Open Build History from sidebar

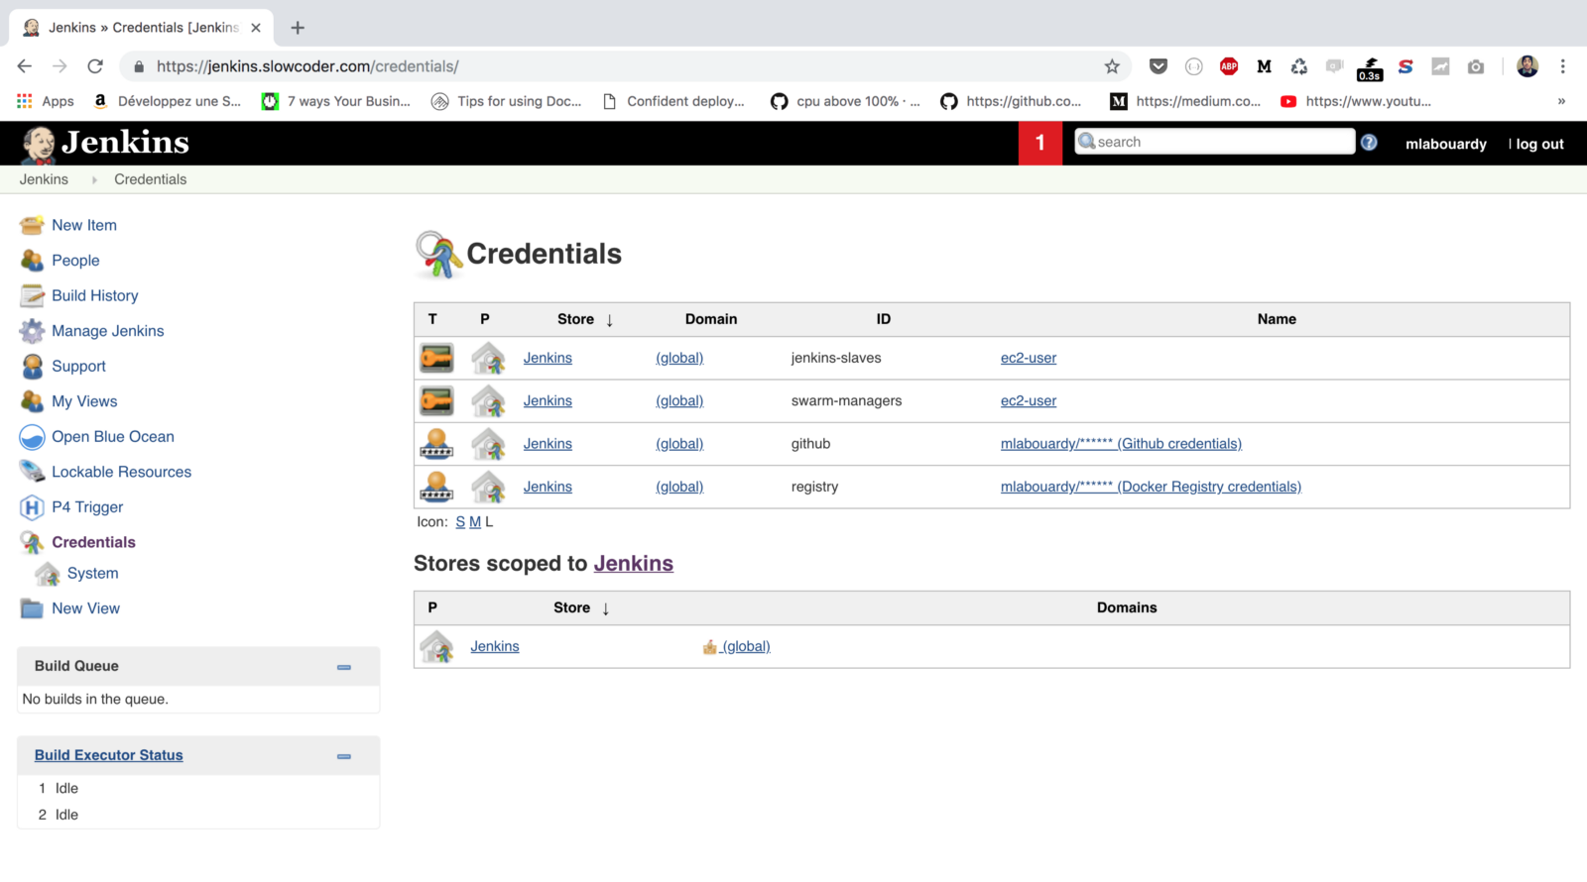(94, 295)
